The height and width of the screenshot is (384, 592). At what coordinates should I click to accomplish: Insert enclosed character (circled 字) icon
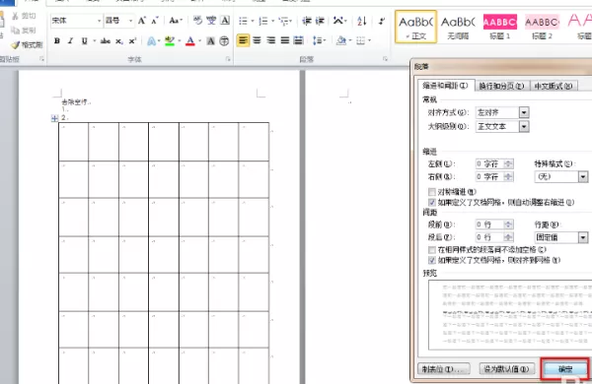(224, 41)
